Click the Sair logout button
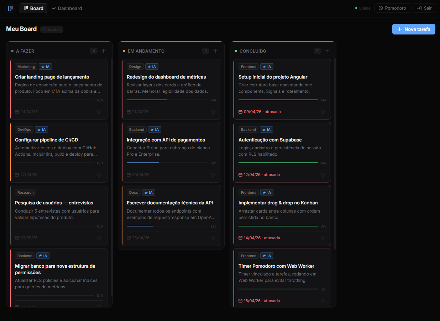The width and height of the screenshot is (440, 321). pyautogui.click(x=424, y=8)
